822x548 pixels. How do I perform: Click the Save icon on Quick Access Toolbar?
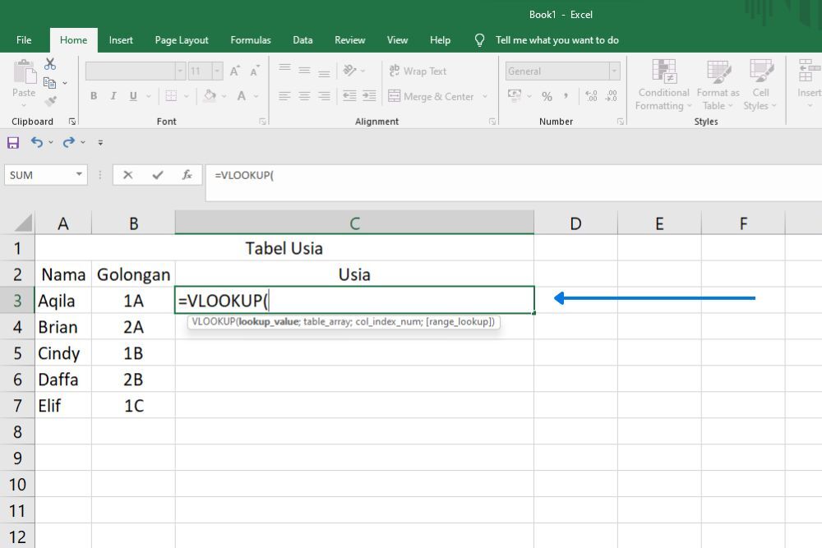click(12, 141)
